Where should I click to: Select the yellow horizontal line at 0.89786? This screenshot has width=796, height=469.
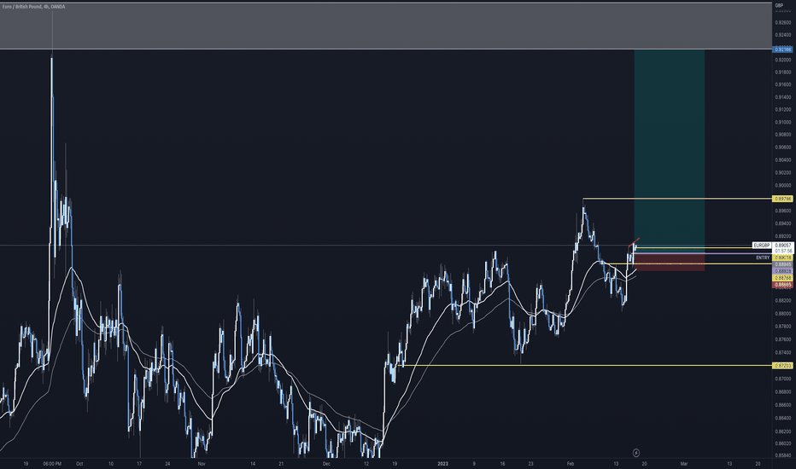[x=677, y=198]
